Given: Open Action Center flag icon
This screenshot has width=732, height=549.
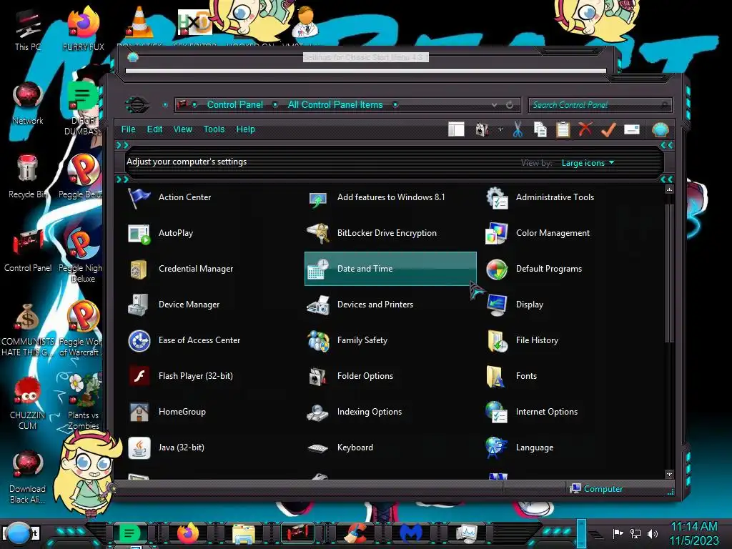Looking at the screenshot, I should pyautogui.click(x=139, y=198).
